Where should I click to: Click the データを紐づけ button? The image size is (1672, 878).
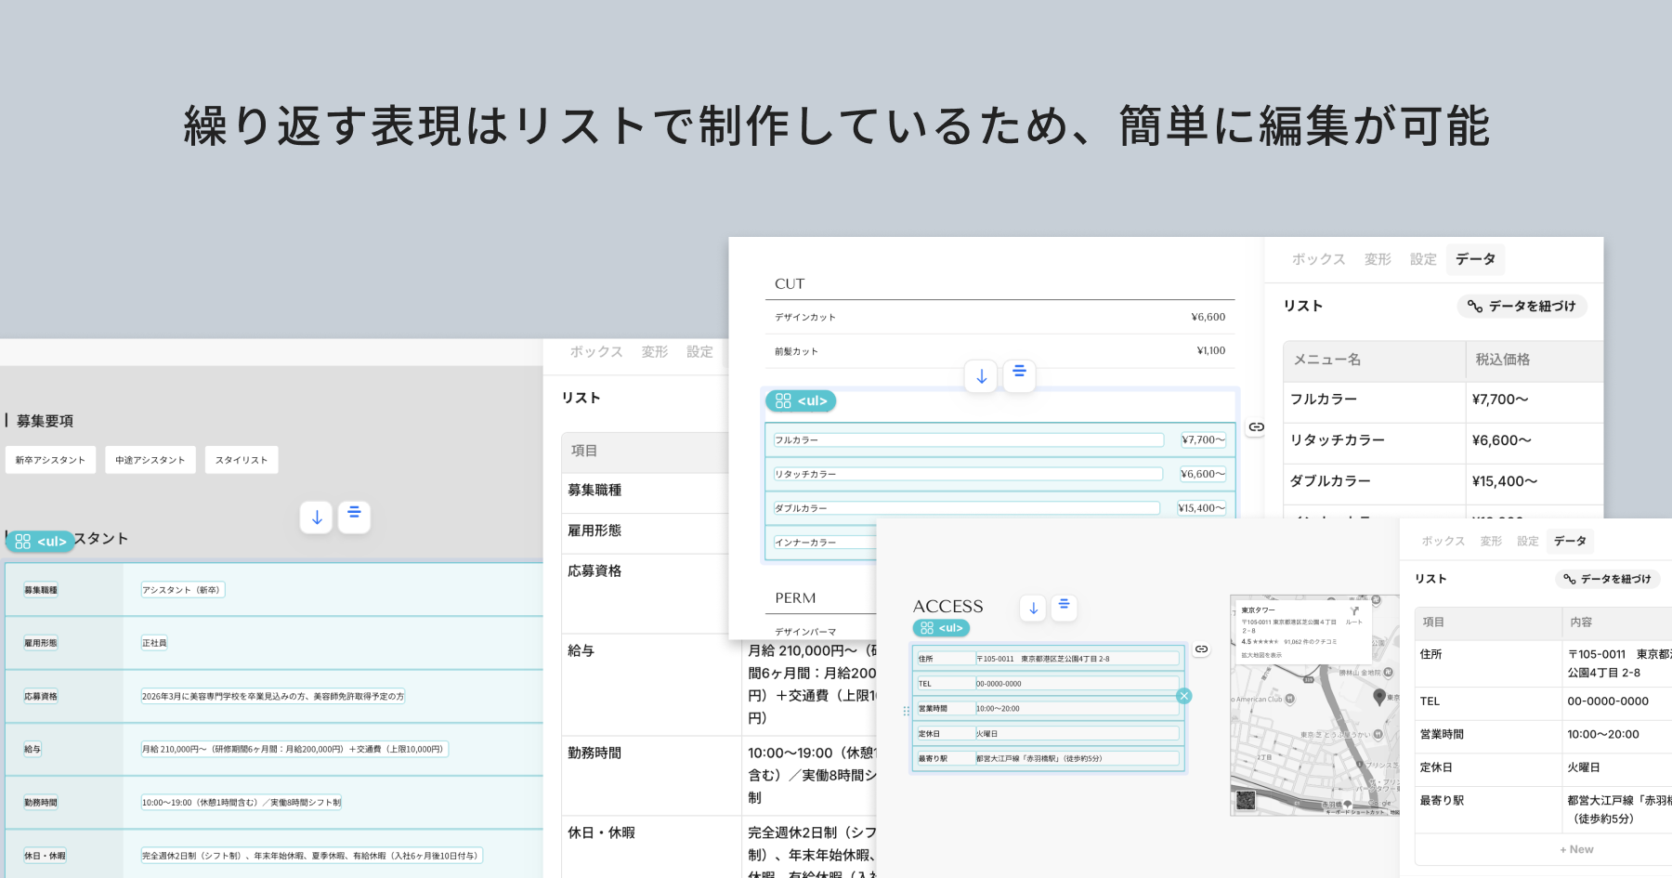1522,307
